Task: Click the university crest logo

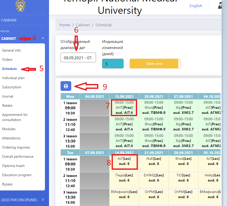Action: click(21, 6)
